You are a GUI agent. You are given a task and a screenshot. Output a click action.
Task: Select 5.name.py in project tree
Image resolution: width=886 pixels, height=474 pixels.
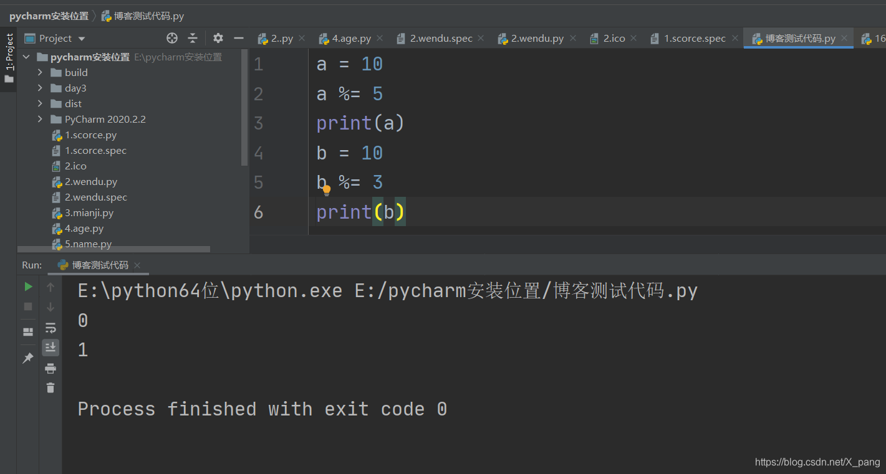coord(89,244)
